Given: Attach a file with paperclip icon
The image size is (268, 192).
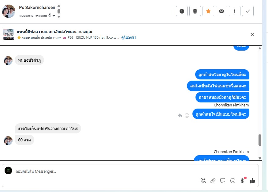Looking at the screenshot, I should [213, 181].
